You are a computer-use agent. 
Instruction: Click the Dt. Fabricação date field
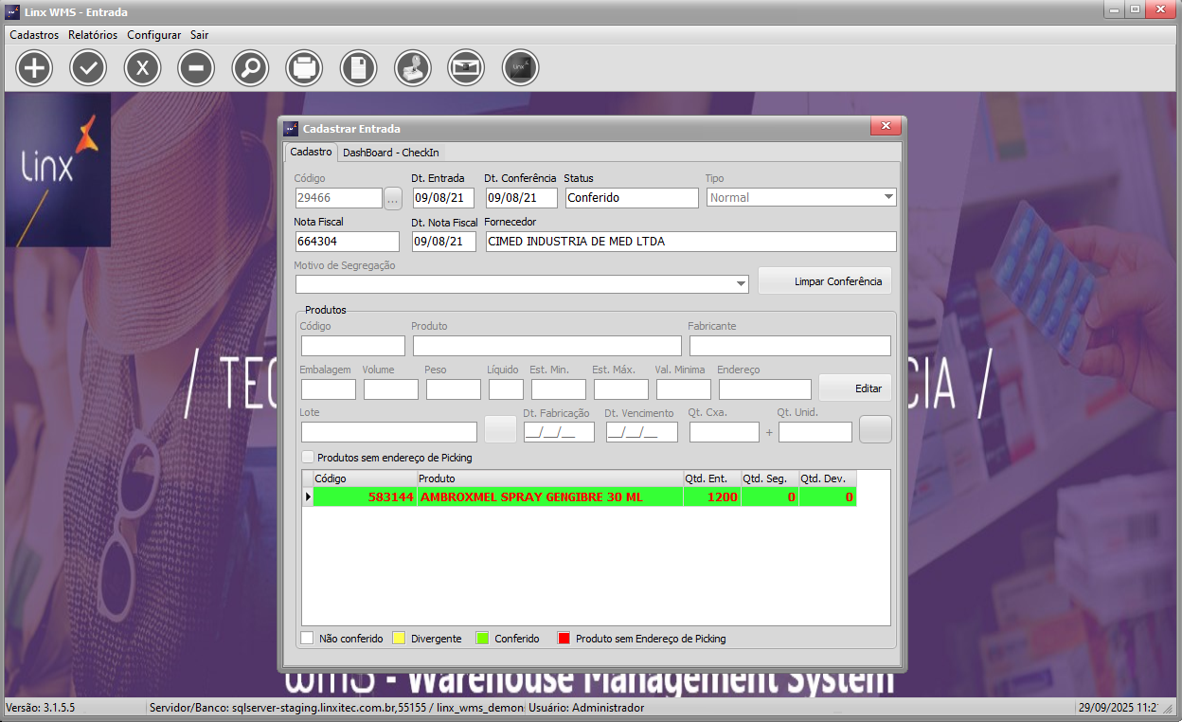pos(559,432)
